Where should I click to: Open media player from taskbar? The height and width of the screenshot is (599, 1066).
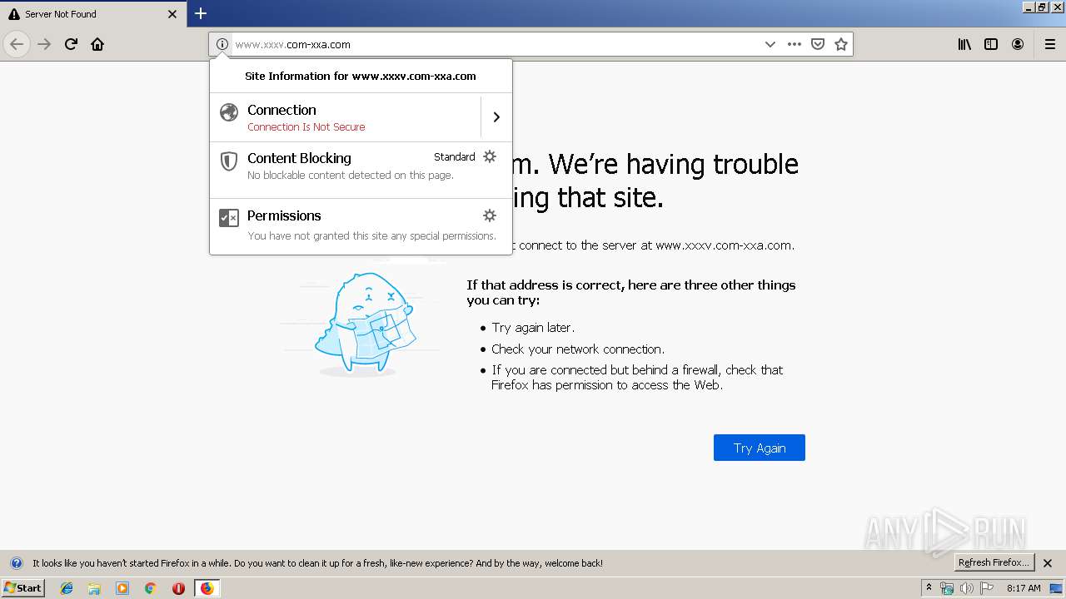click(122, 588)
